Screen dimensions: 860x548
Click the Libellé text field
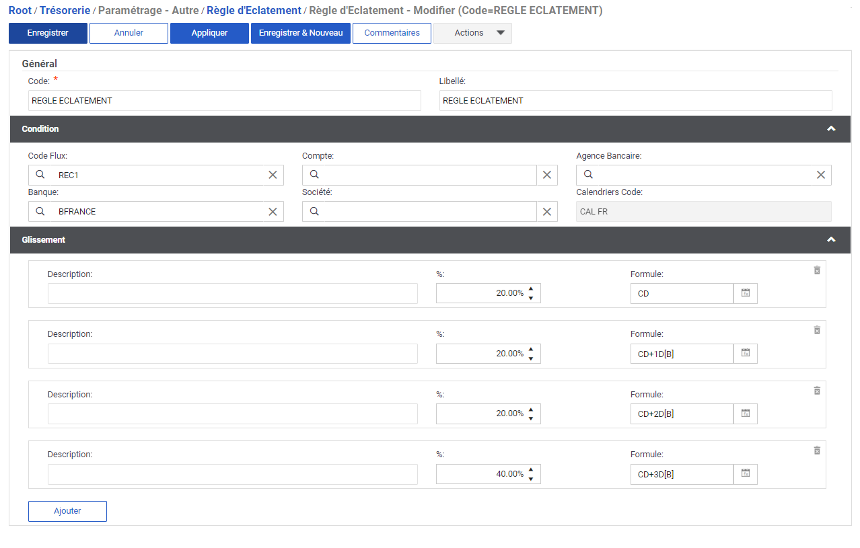pyautogui.click(x=635, y=101)
